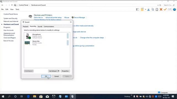Click OK in the Sound dialog
Viewport: 177px width, 99px height.
(46, 76)
